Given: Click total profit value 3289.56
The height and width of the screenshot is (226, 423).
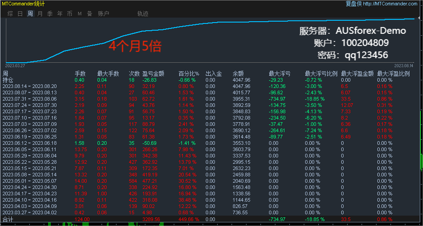Looking at the screenshot, I should 151,219.
